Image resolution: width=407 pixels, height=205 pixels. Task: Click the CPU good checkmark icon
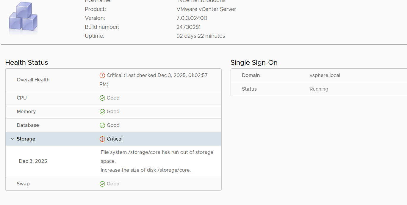102,98
